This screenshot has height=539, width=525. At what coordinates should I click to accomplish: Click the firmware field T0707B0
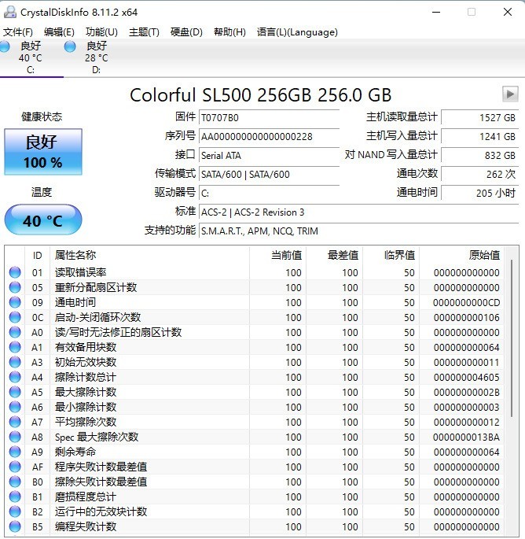(270, 117)
